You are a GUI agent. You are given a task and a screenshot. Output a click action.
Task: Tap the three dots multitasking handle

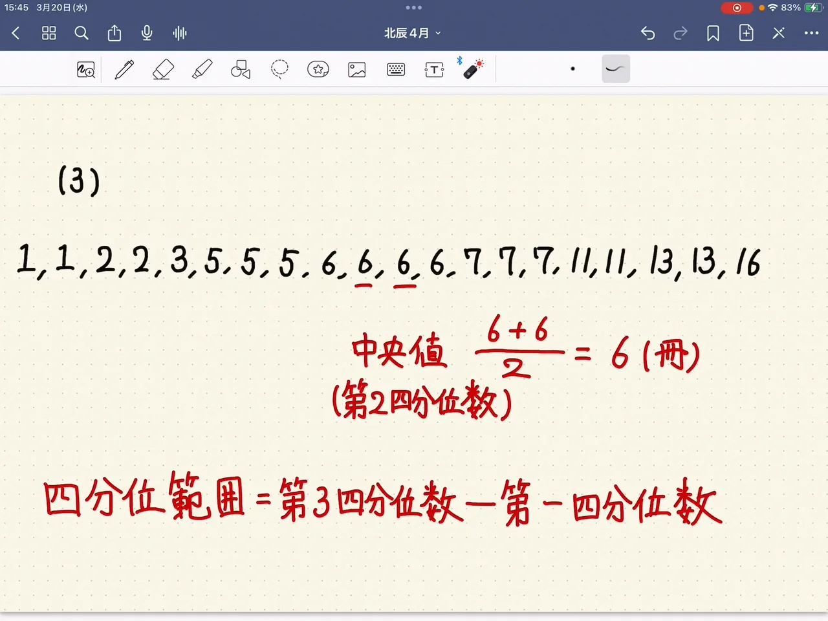coord(414,8)
